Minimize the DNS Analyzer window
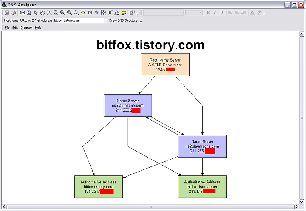This screenshot has height=211, width=306. click(287, 5)
